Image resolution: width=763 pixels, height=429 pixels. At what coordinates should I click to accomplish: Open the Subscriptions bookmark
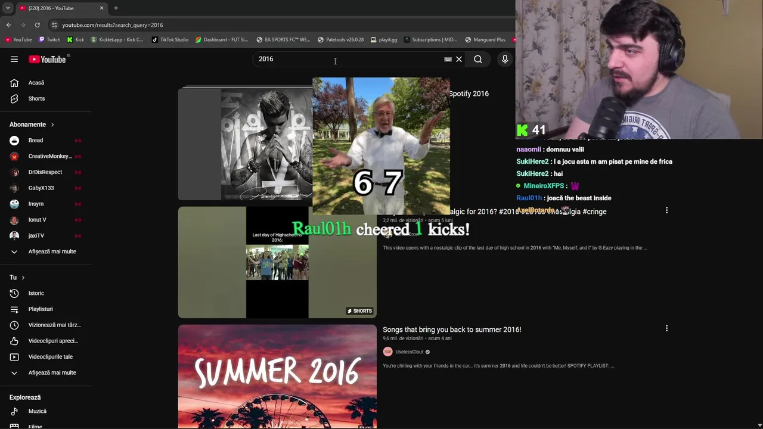[x=430, y=39]
